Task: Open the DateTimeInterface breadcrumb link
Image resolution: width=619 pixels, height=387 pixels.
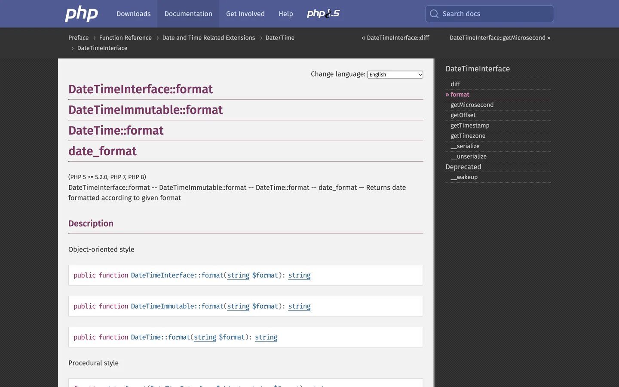Action: tap(102, 48)
